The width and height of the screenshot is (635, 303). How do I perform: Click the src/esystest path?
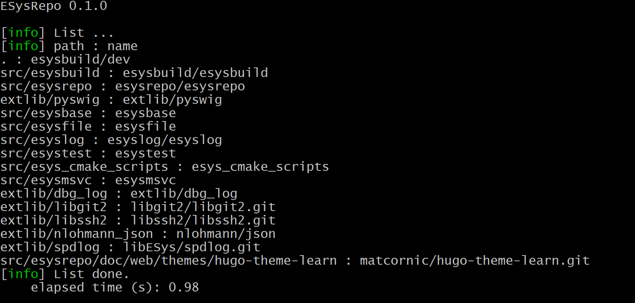(46, 154)
